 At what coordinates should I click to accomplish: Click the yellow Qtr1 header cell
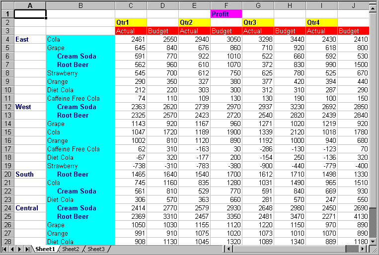coord(131,22)
